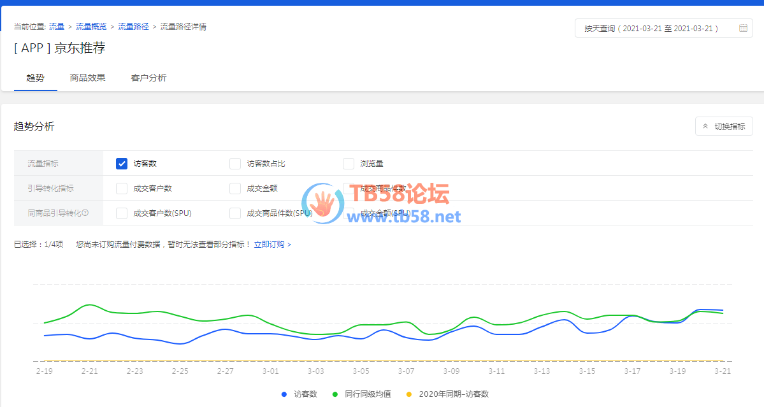This screenshot has height=407, width=764.
Task: Enable the 访客数占比 checkbox
Action: click(x=235, y=164)
